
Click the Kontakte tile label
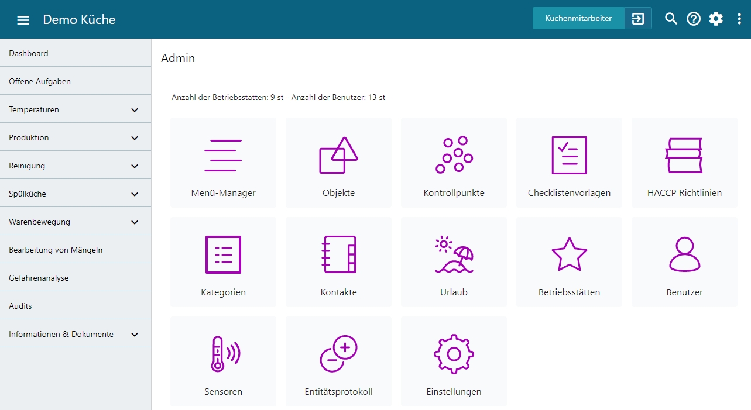(x=338, y=292)
